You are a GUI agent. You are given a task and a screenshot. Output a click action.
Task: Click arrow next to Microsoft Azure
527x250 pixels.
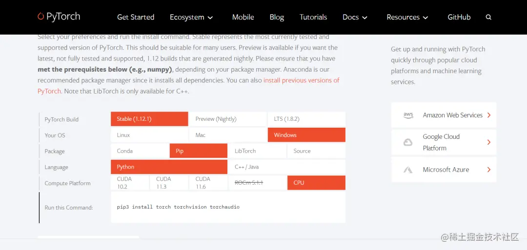pyautogui.click(x=489, y=170)
